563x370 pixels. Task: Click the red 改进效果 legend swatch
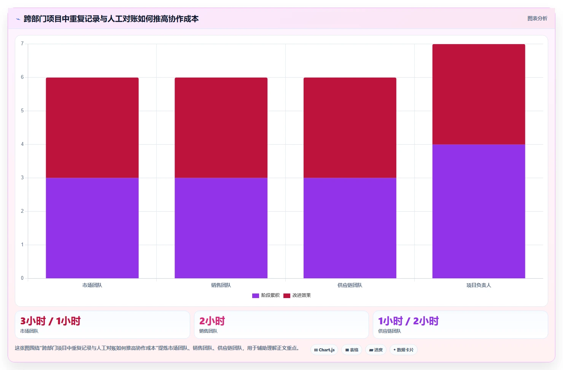(287, 296)
